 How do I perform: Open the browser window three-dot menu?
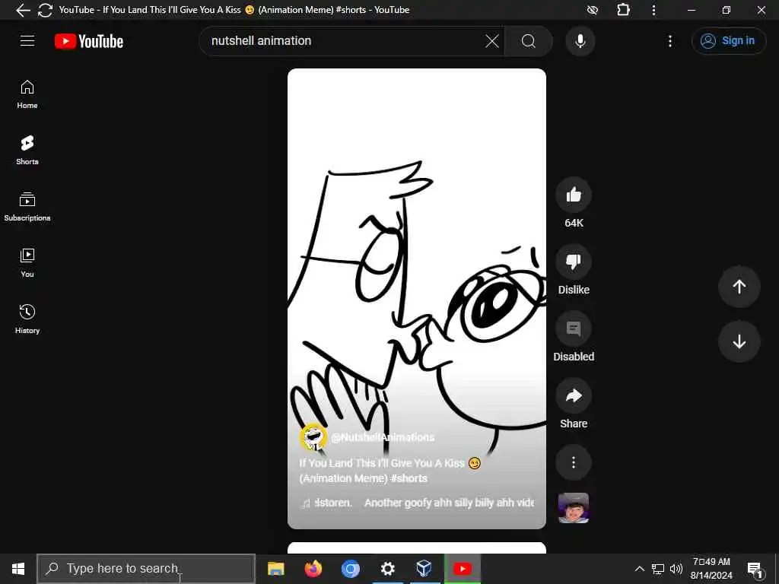coord(653,10)
